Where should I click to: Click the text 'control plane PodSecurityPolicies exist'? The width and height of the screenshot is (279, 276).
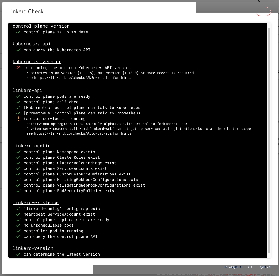[70, 191]
